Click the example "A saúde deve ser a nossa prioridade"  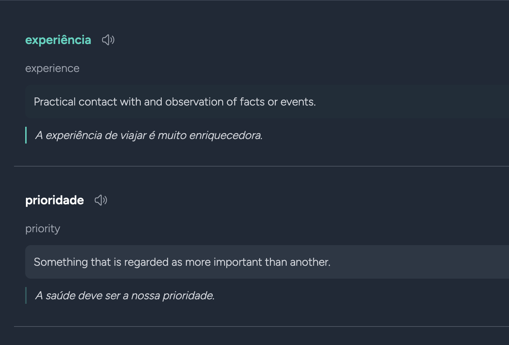[x=125, y=295]
